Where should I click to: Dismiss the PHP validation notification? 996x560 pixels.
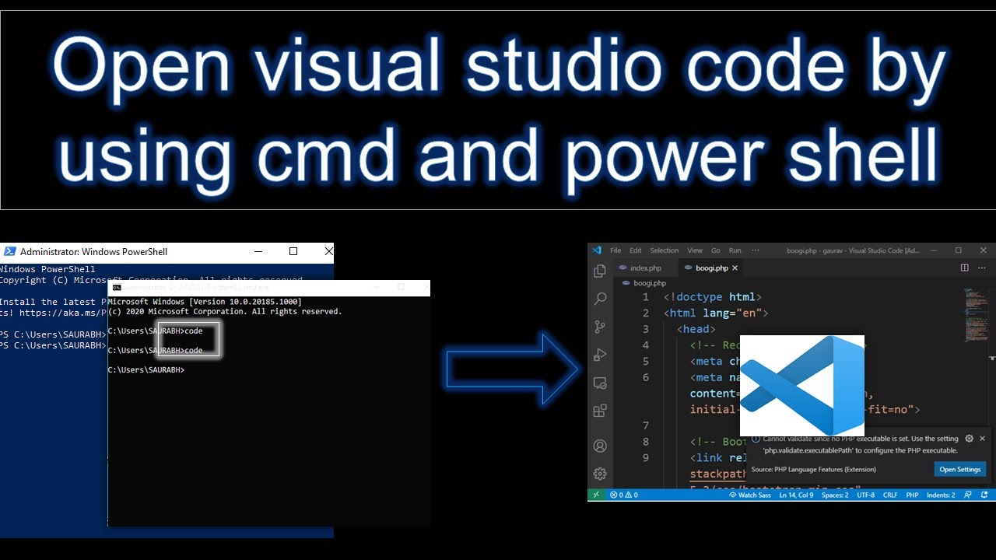982,439
